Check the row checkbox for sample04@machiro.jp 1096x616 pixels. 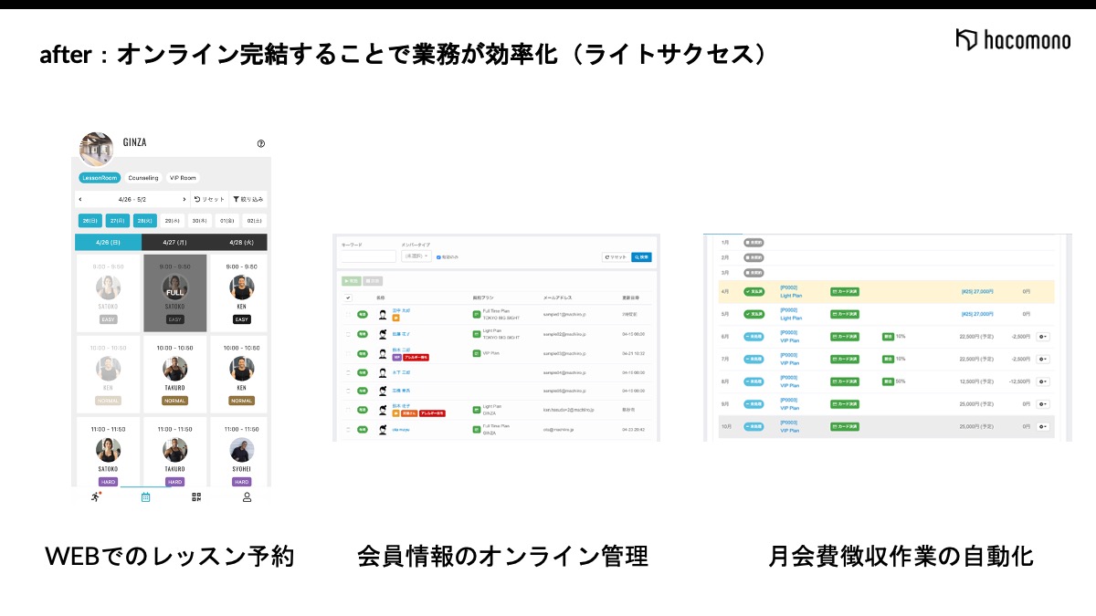click(x=348, y=372)
